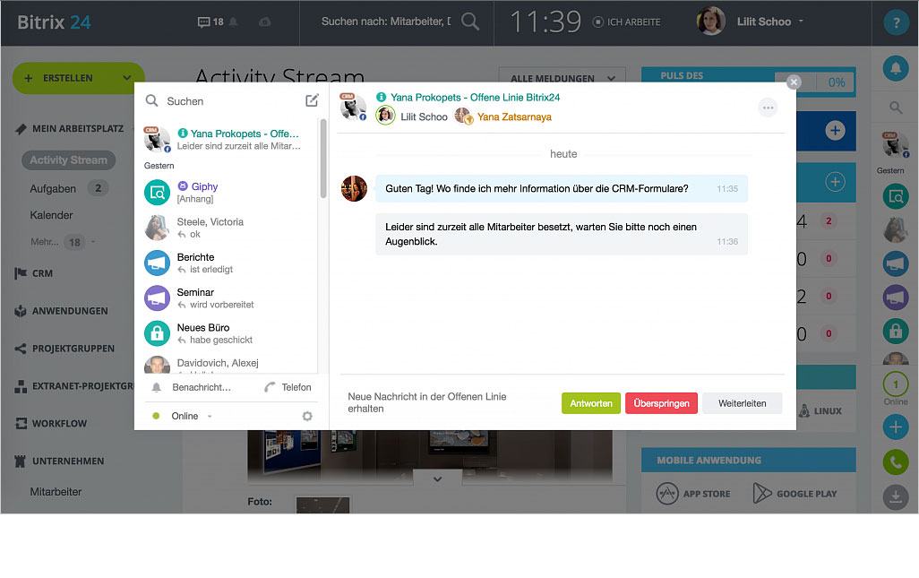Viewport: 919px width, 578px height.
Task: Open the Berichte megaphone chat
Action: [x=228, y=263]
